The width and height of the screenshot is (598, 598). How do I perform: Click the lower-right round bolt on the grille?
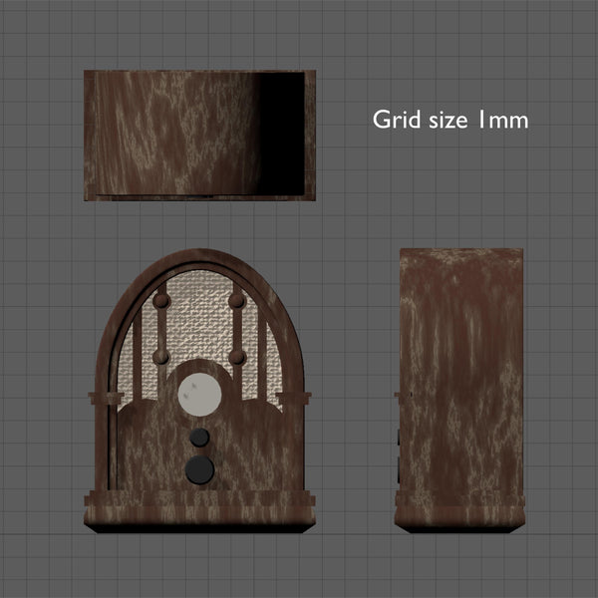pyautogui.click(x=237, y=356)
